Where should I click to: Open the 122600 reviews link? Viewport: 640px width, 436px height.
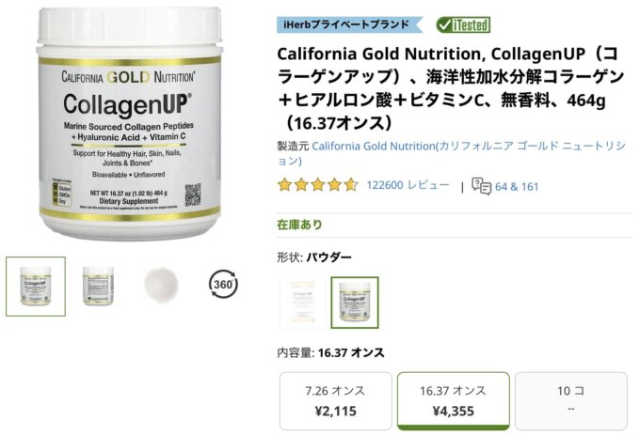point(408,185)
